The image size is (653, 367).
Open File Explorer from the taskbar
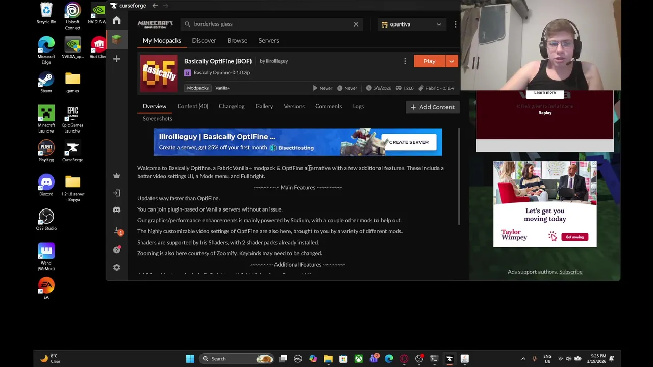[x=328, y=359]
